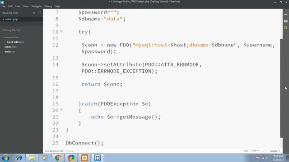This screenshot has height=162, width=289.
Task: Collapse the screenshots folder
Action: click(x=11, y=37)
